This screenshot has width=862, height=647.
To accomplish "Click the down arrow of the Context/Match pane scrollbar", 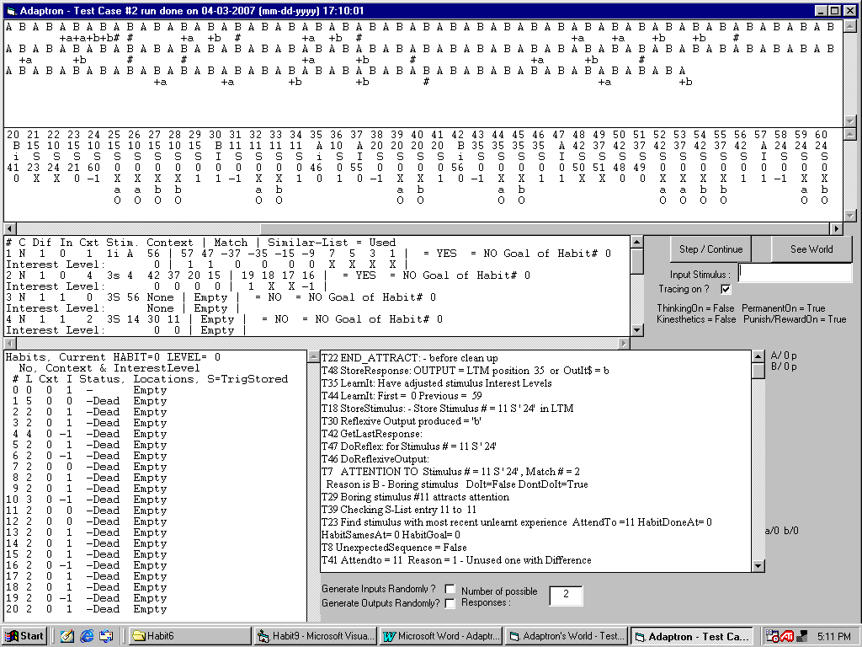I will [x=636, y=329].
